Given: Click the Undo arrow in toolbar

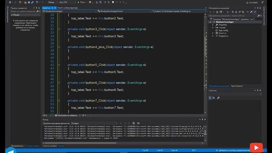Looking at the screenshot, I should point(37,2).
